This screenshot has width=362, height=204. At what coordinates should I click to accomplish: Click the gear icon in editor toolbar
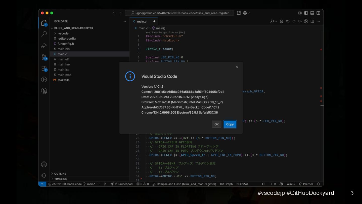point(282,21)
